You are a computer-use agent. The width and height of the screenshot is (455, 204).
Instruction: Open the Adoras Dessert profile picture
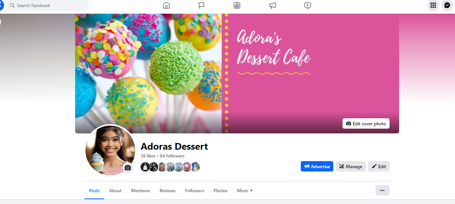click(x=110, y=150)
